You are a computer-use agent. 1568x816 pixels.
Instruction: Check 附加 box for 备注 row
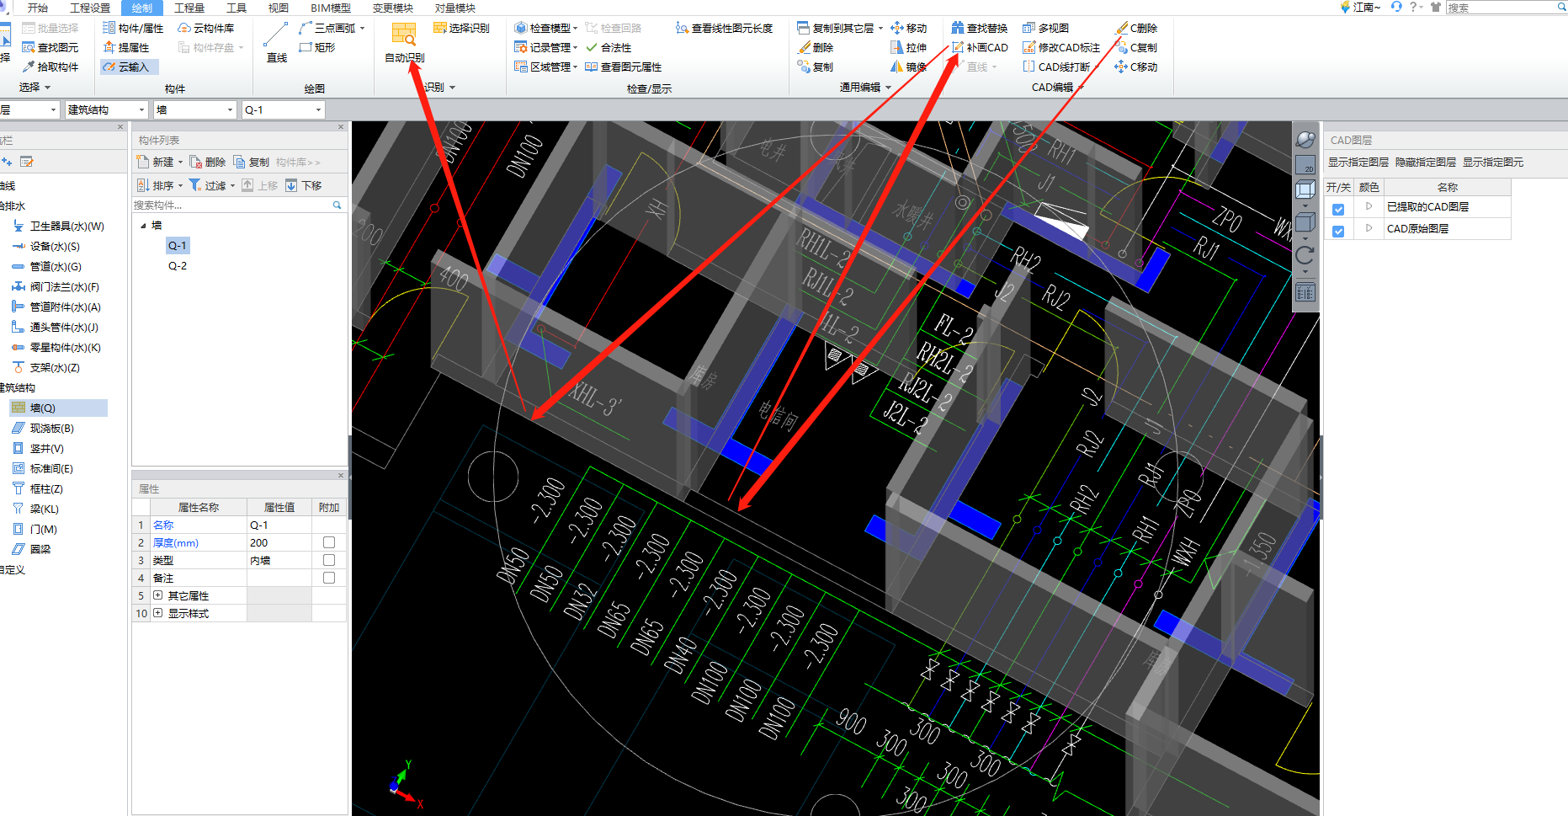pyautogui.click(x=329, y=578)
